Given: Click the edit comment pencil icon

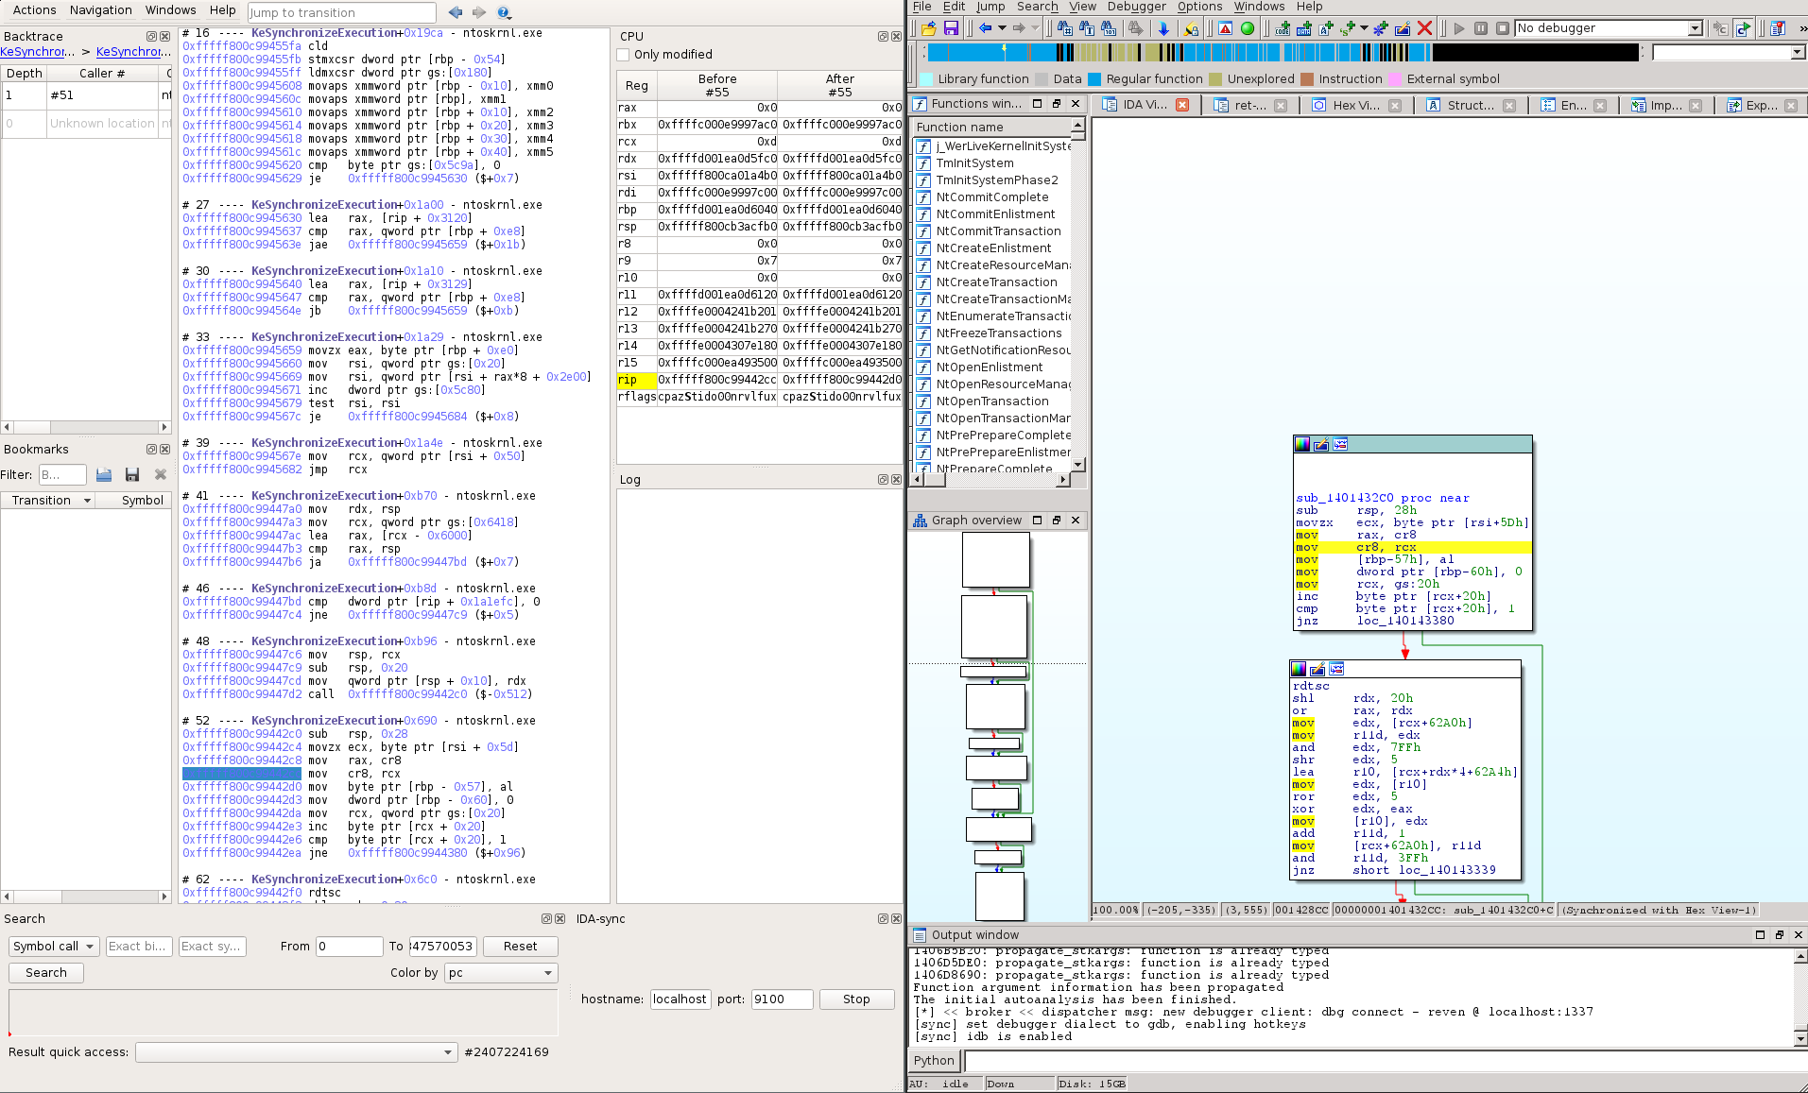Looking at the screenshot, I should (1402, 28).
